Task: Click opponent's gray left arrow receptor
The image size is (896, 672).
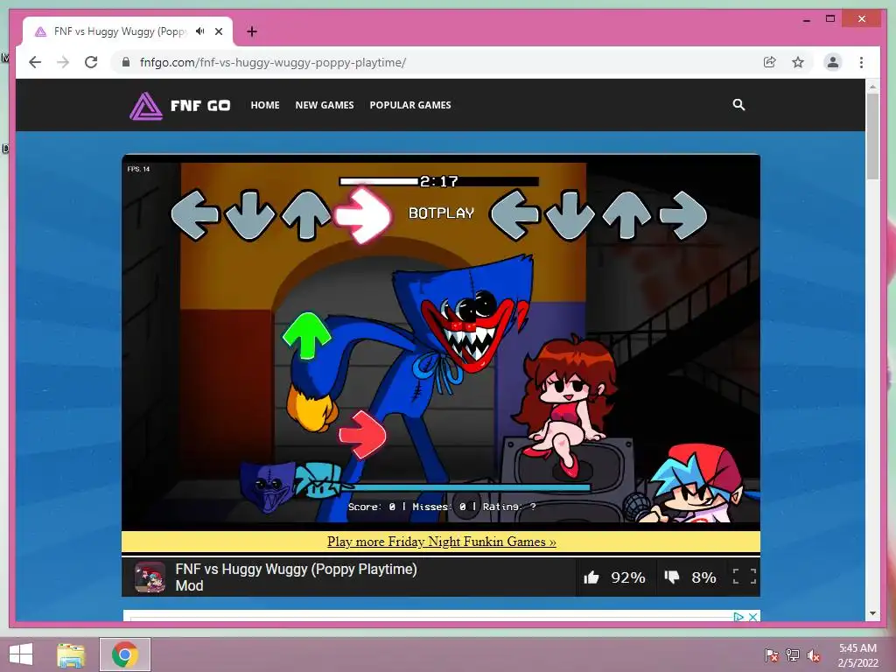Action: (x=195, y=215)
